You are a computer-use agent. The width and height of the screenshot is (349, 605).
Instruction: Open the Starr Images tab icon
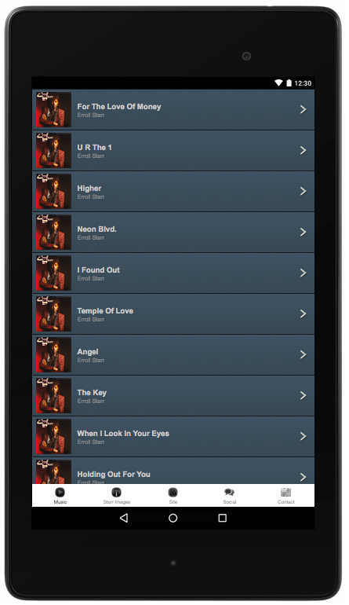pyautogui.click(x=116, y=493)
